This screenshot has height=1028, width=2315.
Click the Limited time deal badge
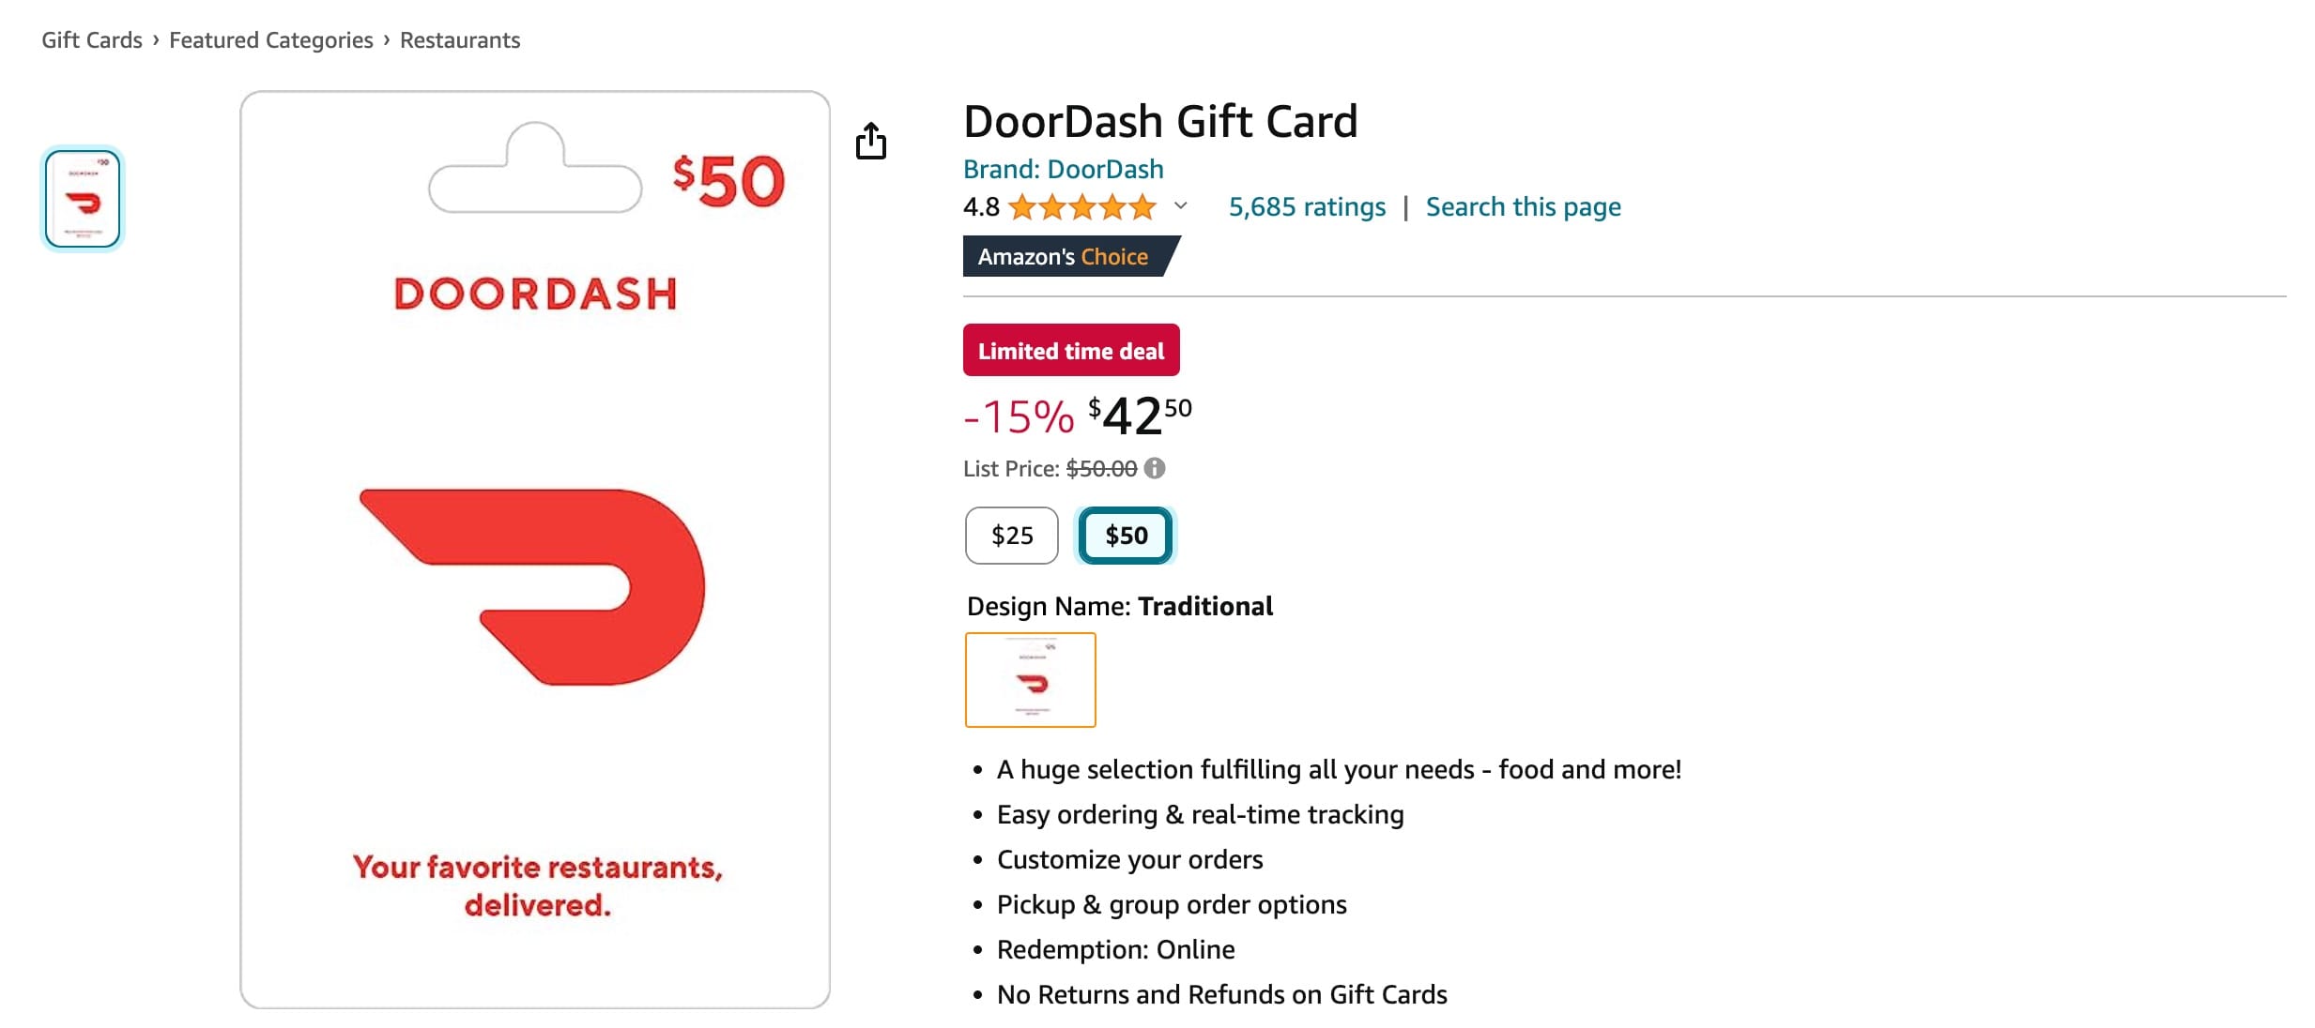click(x=1070, y=350)
